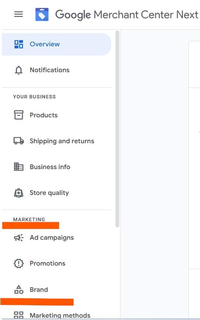200x320 pixels.
Task: Go to Shipping and returns
Action: (x=56, y=141)
